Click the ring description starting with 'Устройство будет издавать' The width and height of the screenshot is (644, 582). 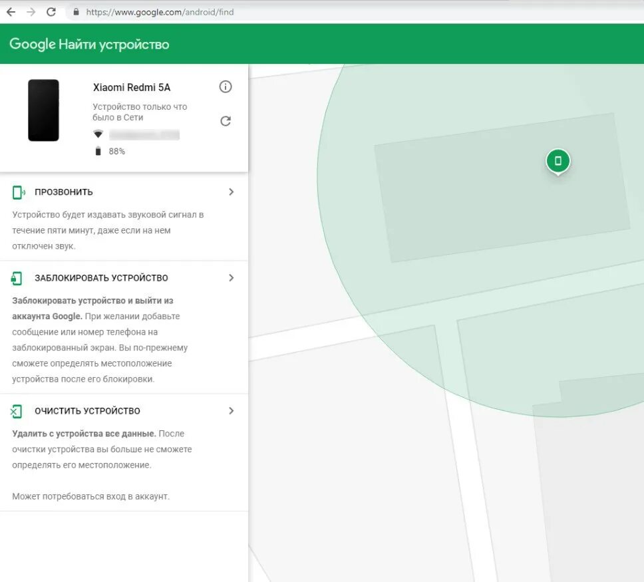coord(108,230)
